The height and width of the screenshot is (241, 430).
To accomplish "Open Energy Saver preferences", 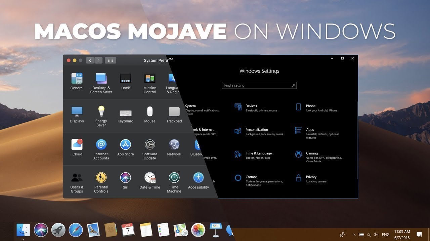I will pyautogui.click(x=101, y=116).
